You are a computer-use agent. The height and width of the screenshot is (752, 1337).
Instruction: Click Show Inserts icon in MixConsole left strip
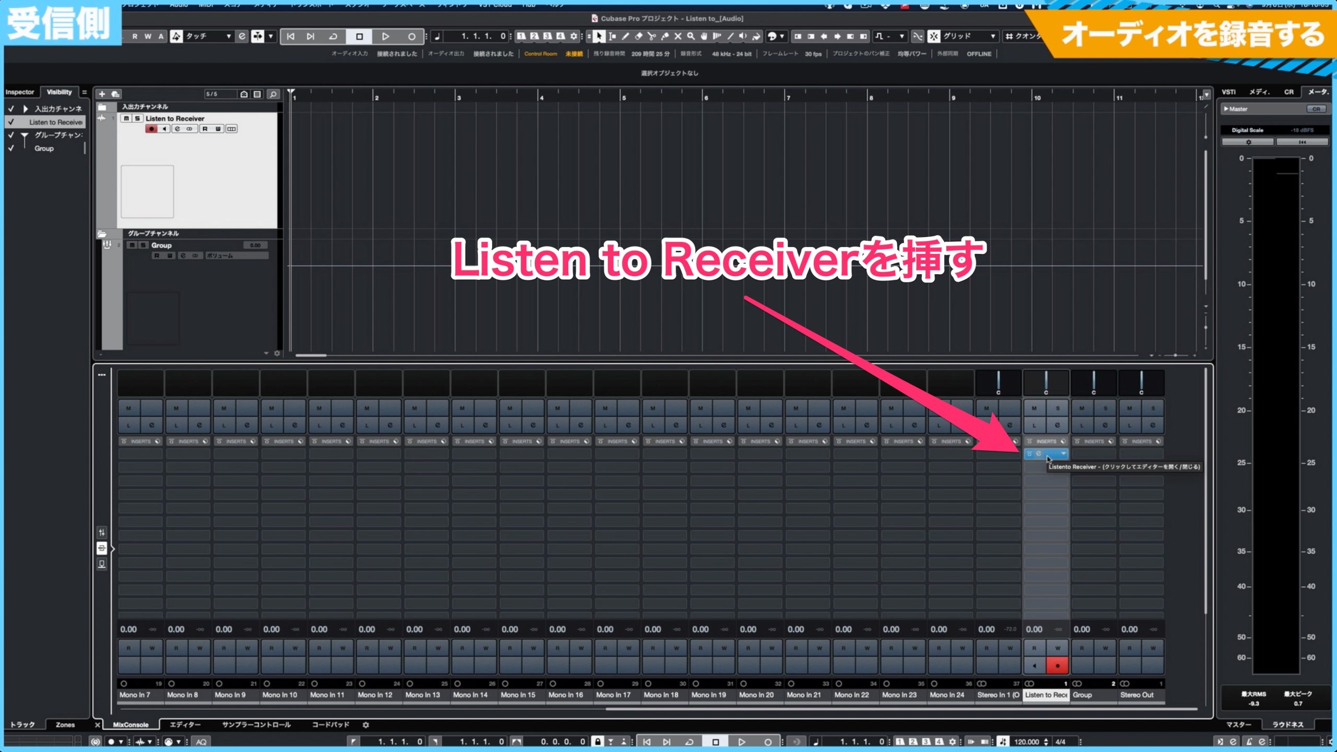(x=102, y=548)
